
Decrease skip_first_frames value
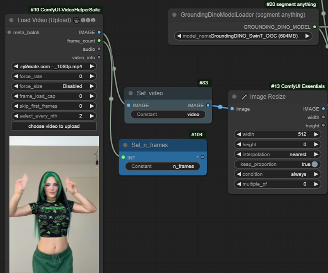pos(16,106)
